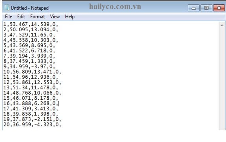Viewport: 226px width, 142px height.
Task: Maximize the Notepad window
Action: pyautogui.click(x=206, y=8)
